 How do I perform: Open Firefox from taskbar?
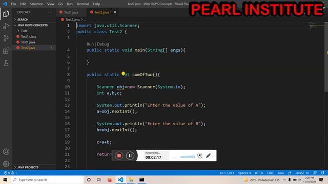110,179
